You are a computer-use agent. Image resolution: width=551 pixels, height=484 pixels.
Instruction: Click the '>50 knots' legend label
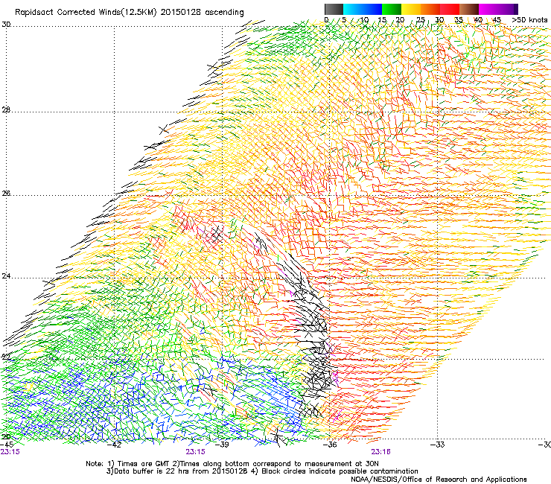pyautogui.click(x=529, y=20)
